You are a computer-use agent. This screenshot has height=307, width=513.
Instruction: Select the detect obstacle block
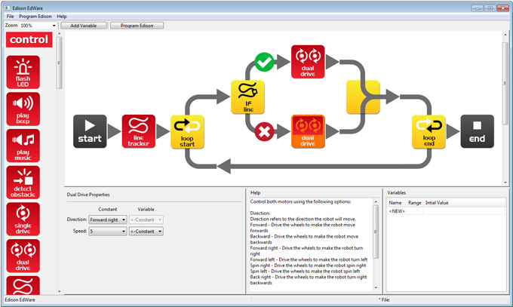coord(23,183)
